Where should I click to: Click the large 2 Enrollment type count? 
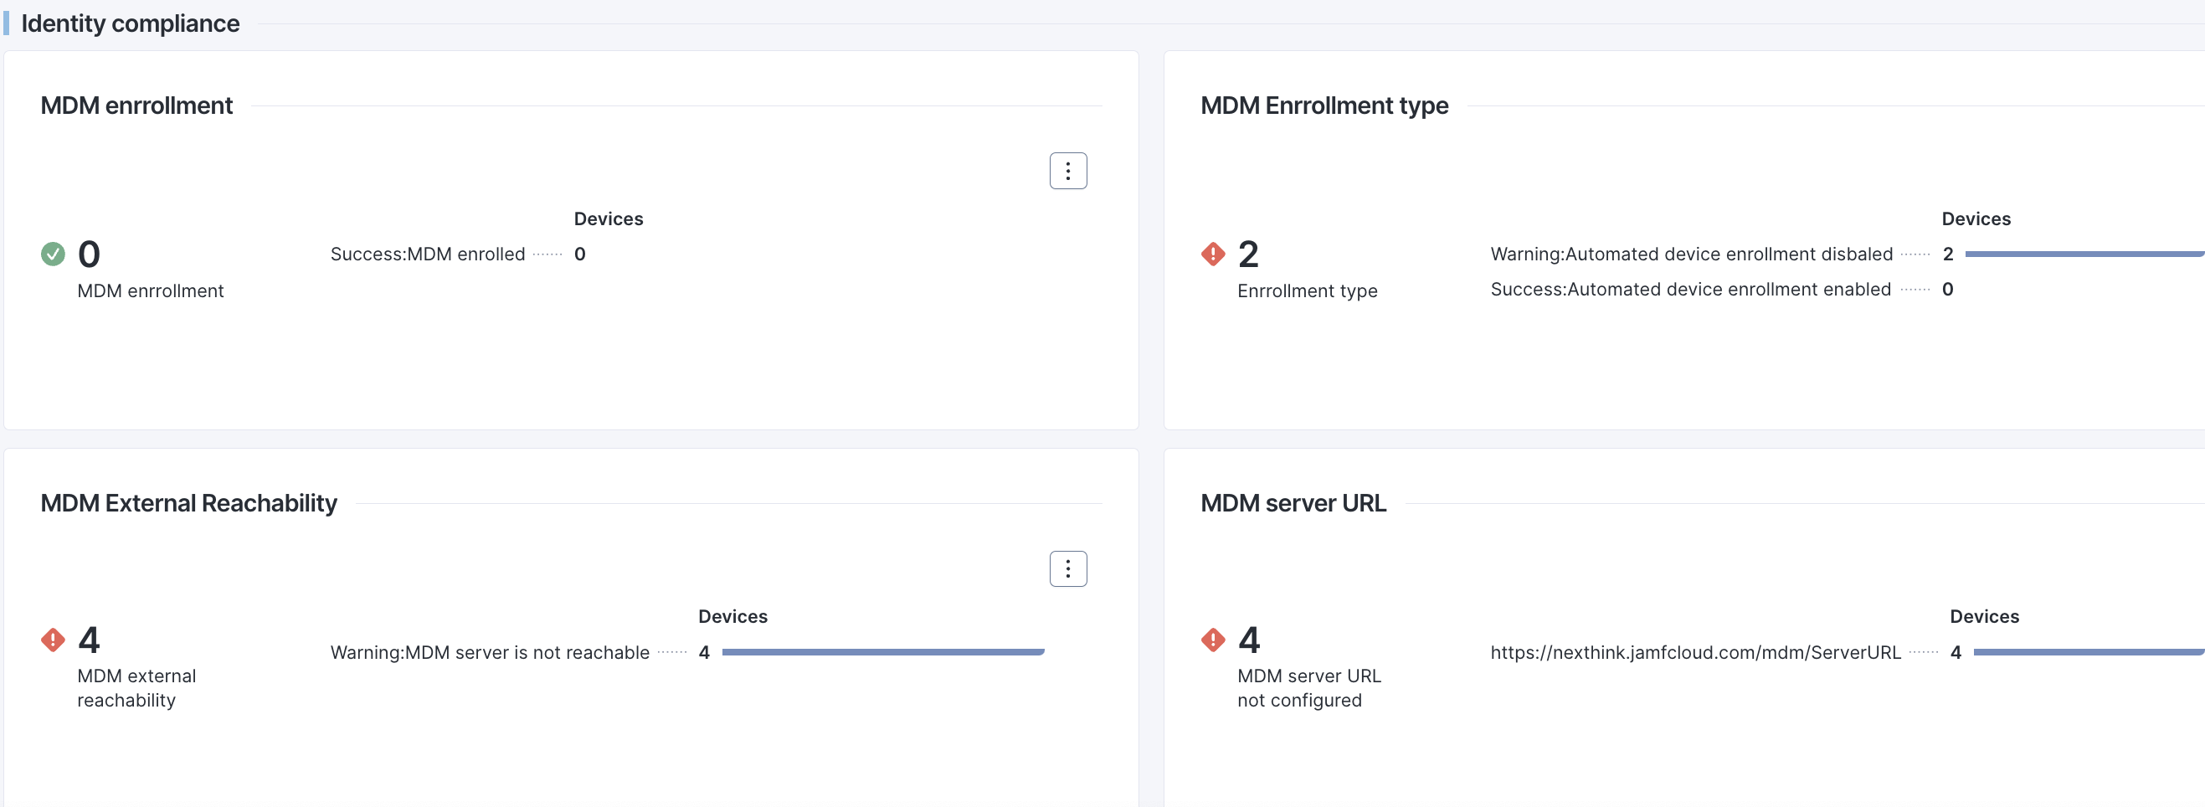(1248, 254)
